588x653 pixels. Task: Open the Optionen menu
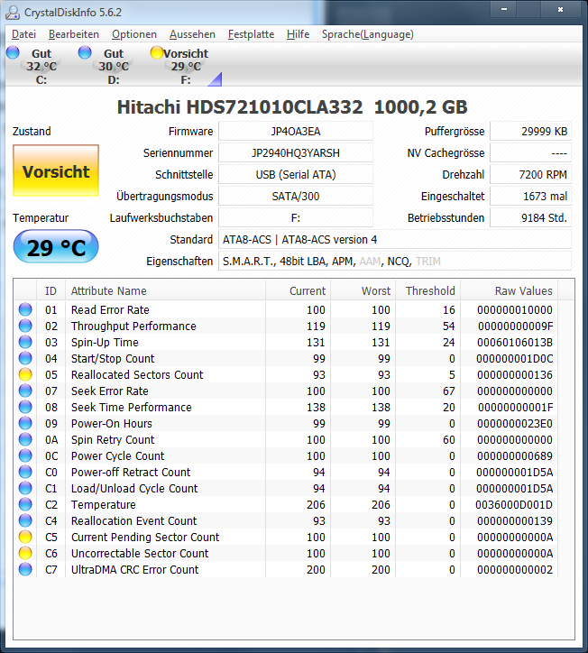click(134, 34)
